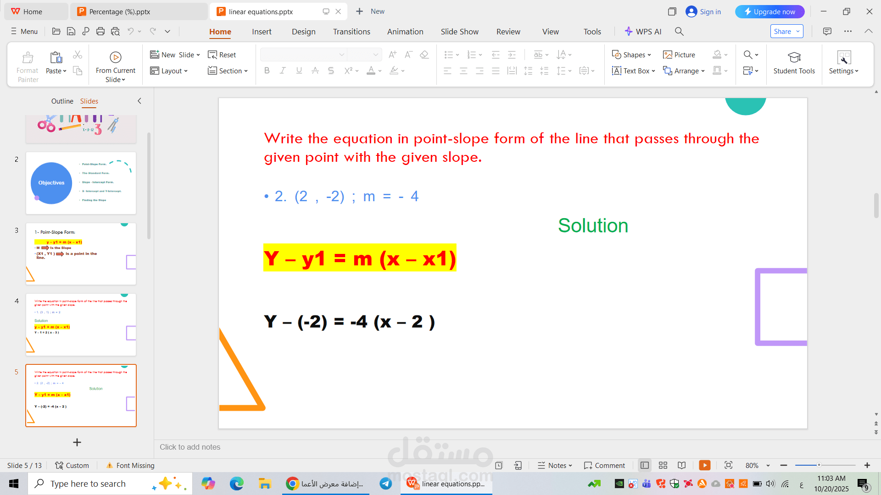Click the zoom slider handle in status bar
Screen dimensions: 881x495
819,465
